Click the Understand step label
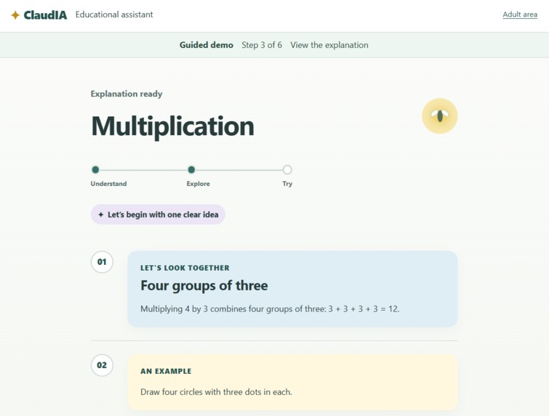The width and height of the screenshot is (549, 416). click(x=108, y=184)
